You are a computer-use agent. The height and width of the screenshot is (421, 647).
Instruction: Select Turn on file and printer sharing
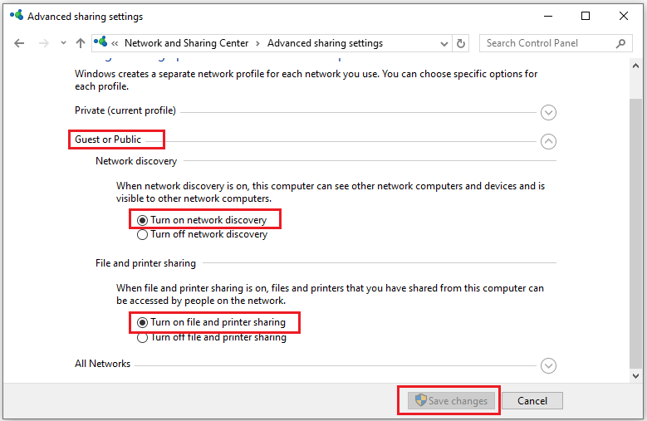(x=143, y=322)
